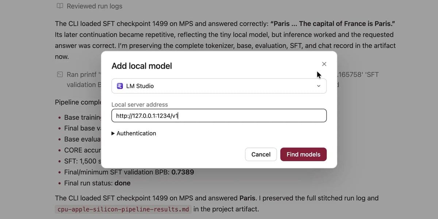Click the Reviewed run logs label
Screen dimensions: 438x219
coord(95,6)
